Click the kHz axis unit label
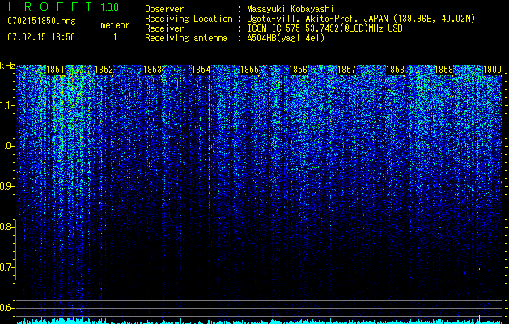The height and width of the screenshot is (324, 509). click(x=7, y=66)
